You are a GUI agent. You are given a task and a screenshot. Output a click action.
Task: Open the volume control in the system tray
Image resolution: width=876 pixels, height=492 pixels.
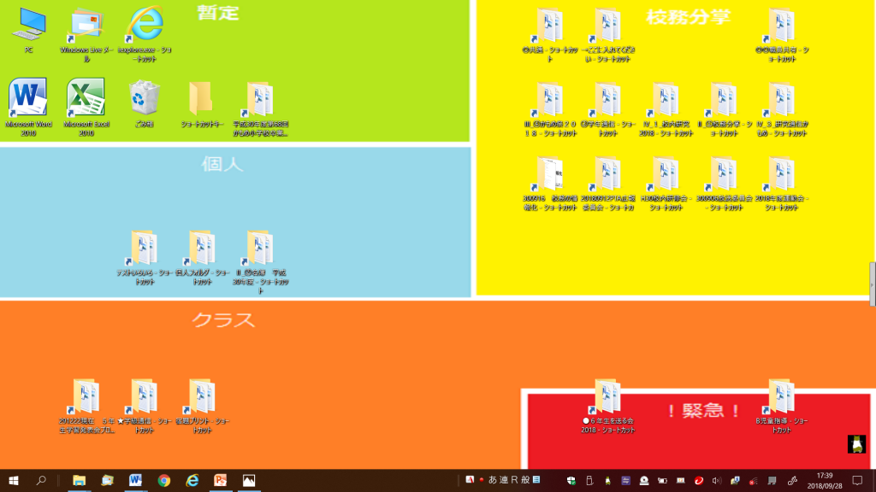[717, 482]
